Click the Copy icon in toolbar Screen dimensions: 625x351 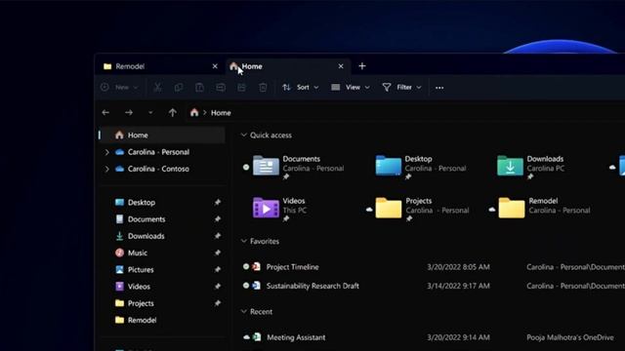coord(179,87)
